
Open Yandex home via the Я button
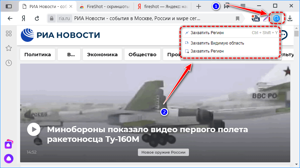coord(23,18)
